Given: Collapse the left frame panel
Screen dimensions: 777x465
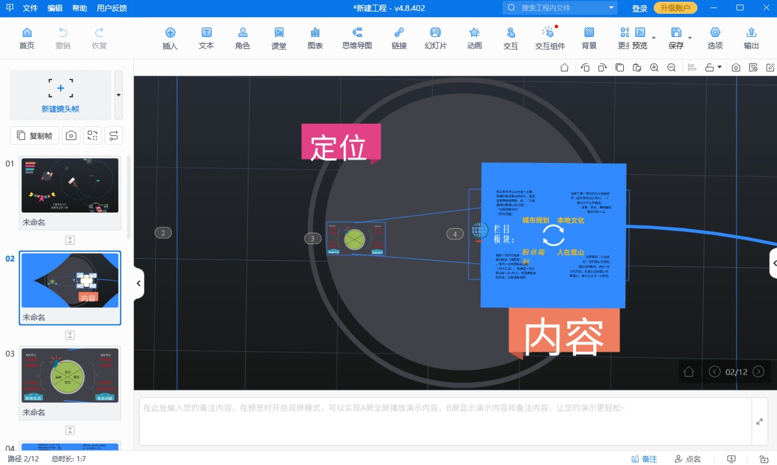Looking at the screenshot, I should [x=138, y=283].
